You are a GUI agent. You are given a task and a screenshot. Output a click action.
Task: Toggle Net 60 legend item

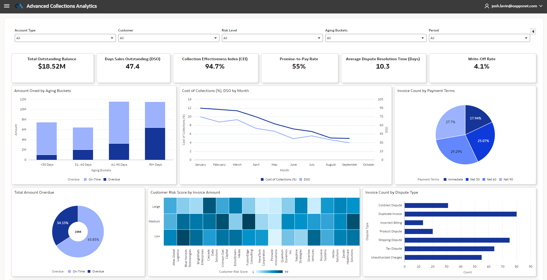point(489,179)
